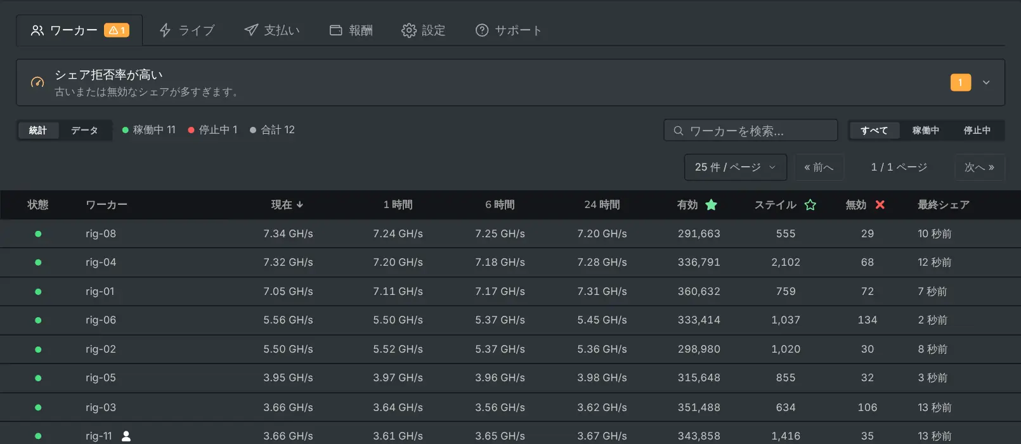Select worker rig-02

101,349
